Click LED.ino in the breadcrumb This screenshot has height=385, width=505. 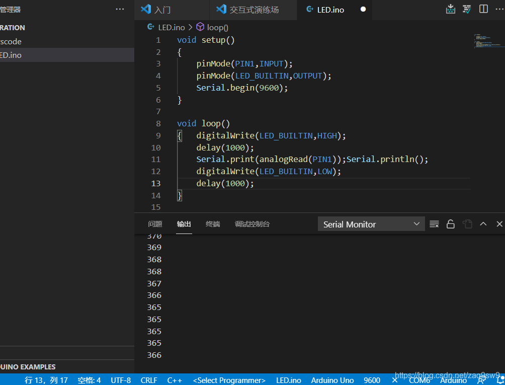click(x=172, y=27)
